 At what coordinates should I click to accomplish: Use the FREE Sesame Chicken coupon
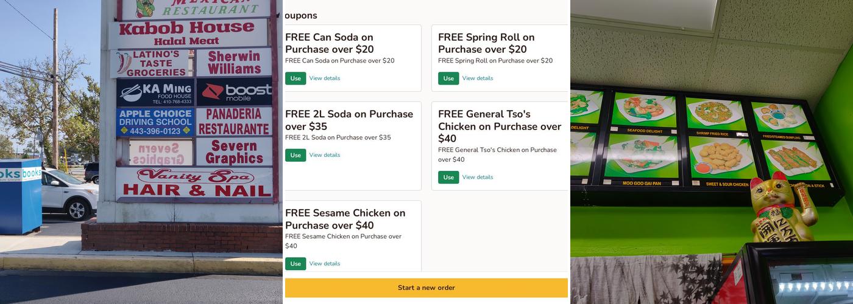click(x=296, y=264)
